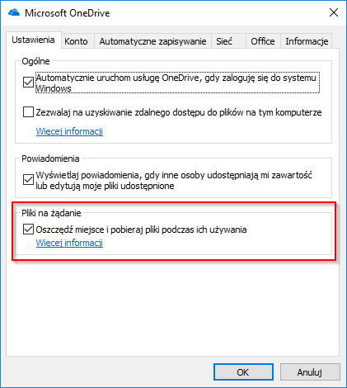Select the Sieć tab
The image size is (347, 388).
[x=224, y=41]
